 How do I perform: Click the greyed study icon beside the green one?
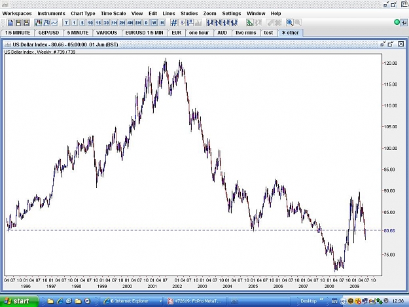tap(258, 23)
